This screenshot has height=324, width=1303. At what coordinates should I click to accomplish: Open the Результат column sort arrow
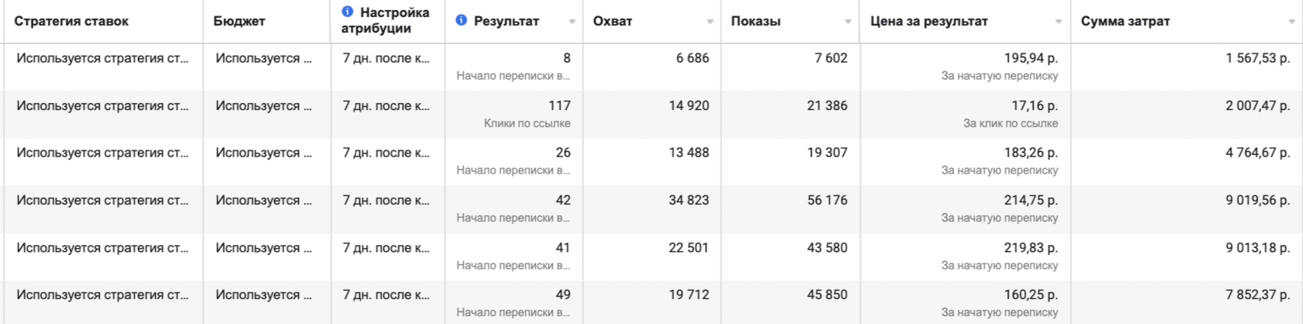tap(572, 22)
